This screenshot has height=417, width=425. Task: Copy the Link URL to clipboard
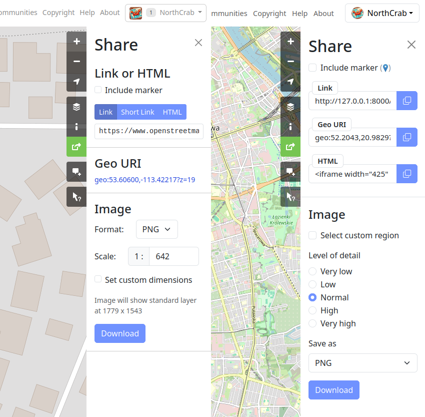pos(407,101)
